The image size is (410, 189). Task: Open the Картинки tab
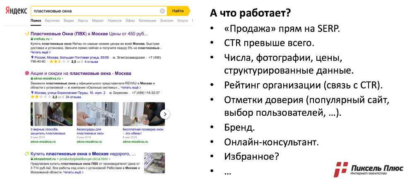pos(52,20)
